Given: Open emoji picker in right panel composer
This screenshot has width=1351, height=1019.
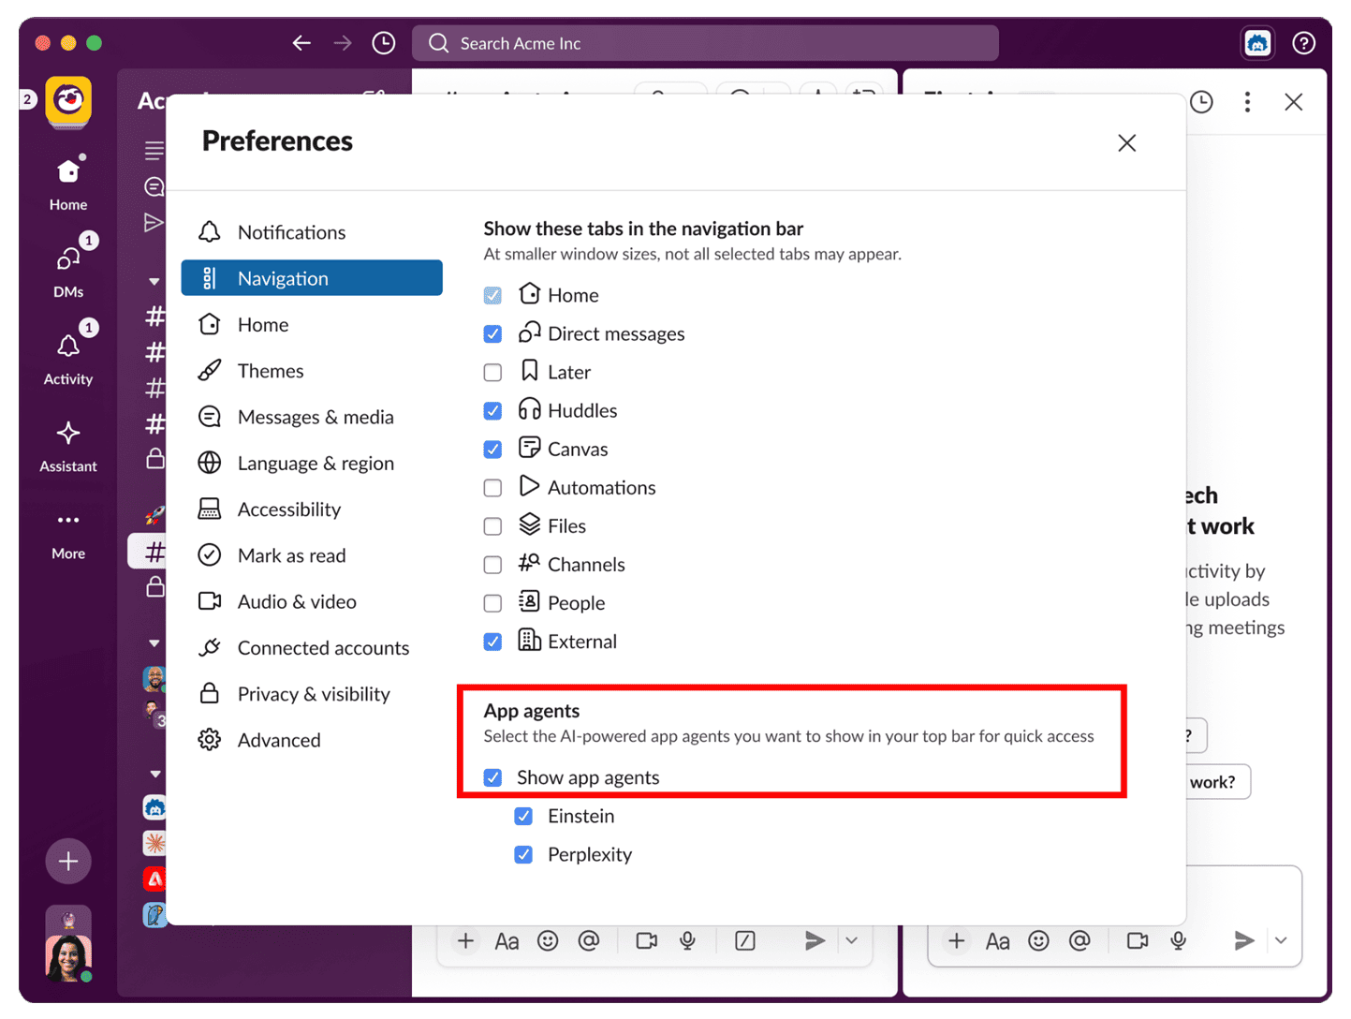Looking at the screenshot, I should 1038,940.
